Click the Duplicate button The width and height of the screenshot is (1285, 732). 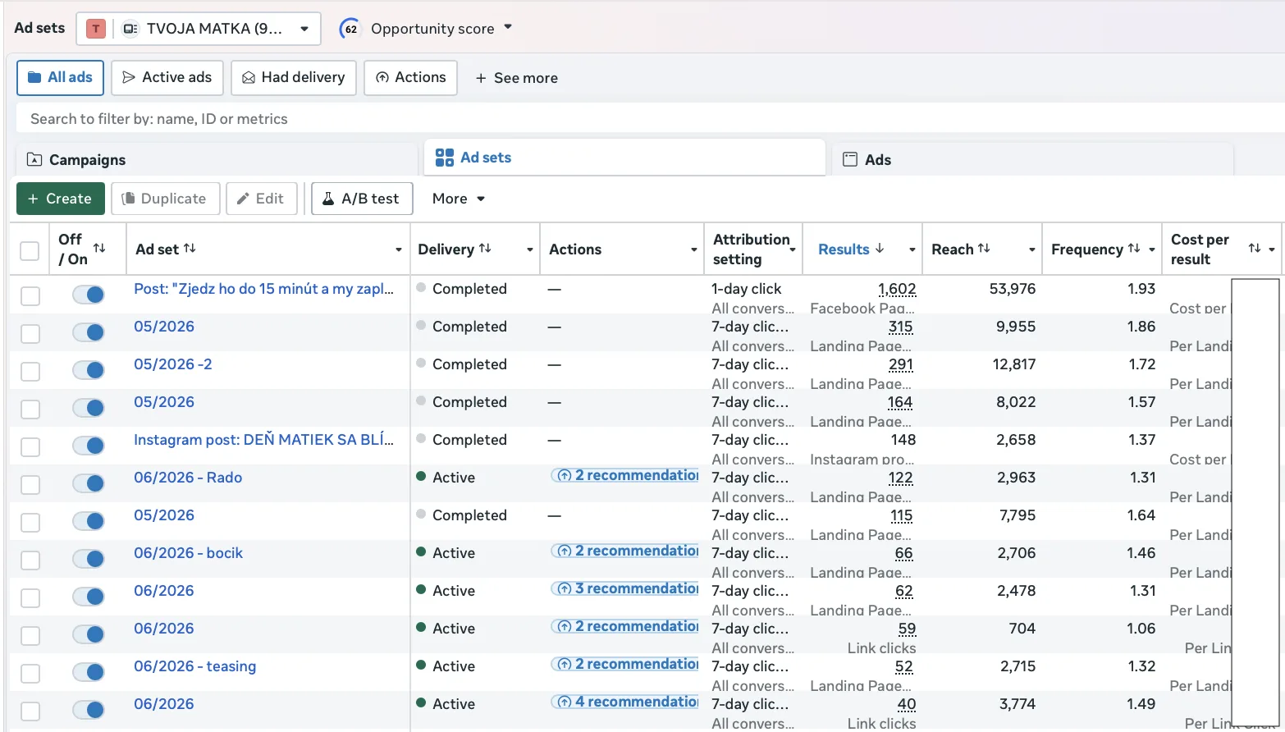(166, 199)
